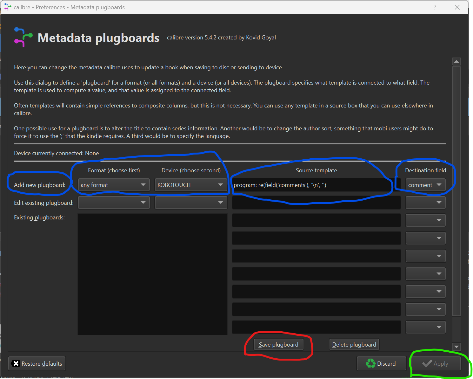Click the 'calibre version 5.4.2 created by Kovid Goyal' text

(x=221, y=37)
